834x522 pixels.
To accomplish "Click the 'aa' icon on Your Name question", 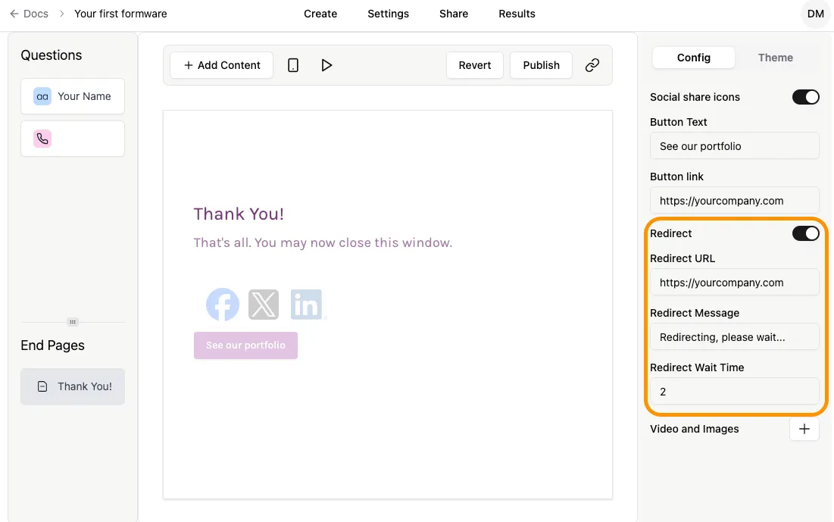I will click(42, 96).
